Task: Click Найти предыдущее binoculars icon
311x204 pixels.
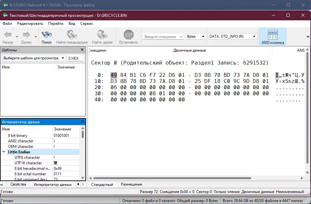Action: 72,35
